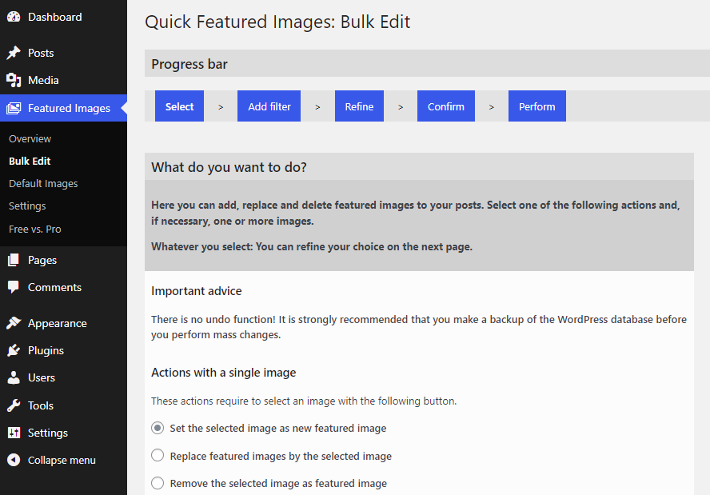The image size is (710, 495).
Task: Click 'Whatever you select' refine notice text
Action: [312, 247]
